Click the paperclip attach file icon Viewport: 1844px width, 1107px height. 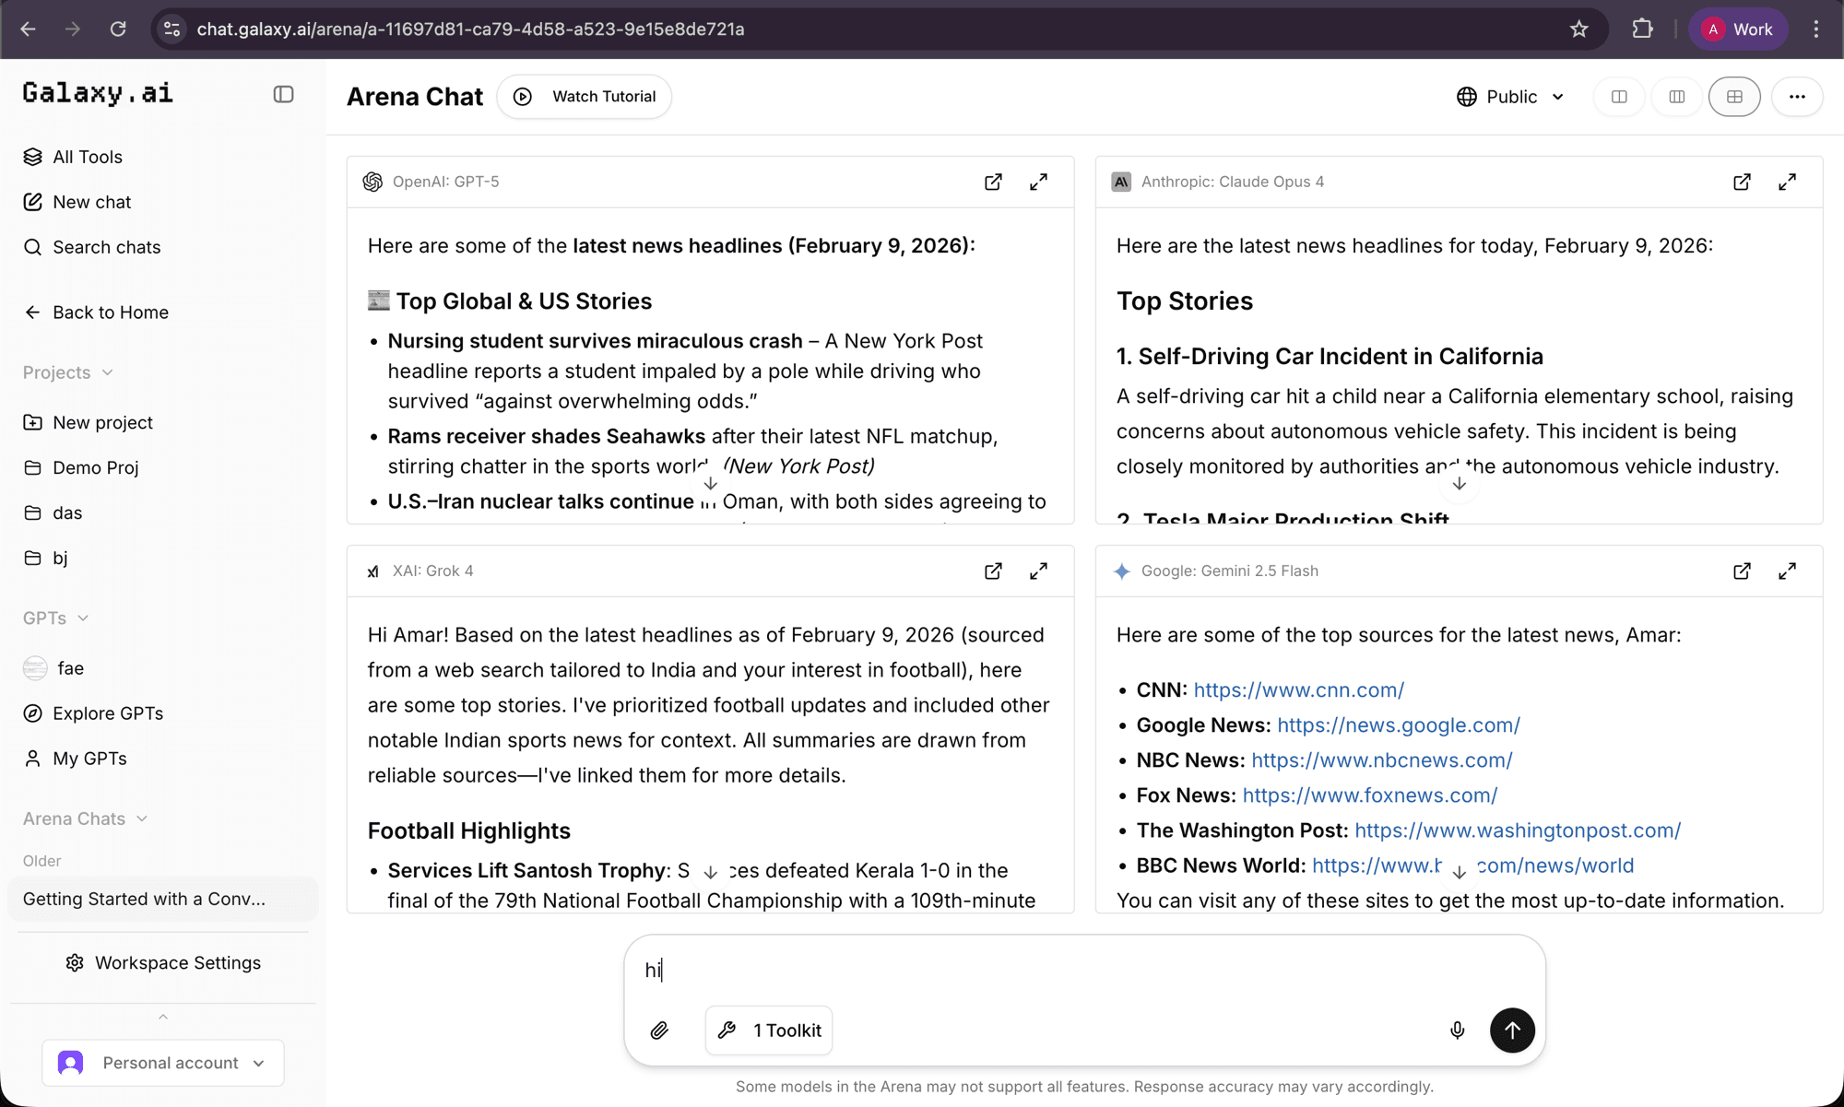click(x=659, y=1030)
